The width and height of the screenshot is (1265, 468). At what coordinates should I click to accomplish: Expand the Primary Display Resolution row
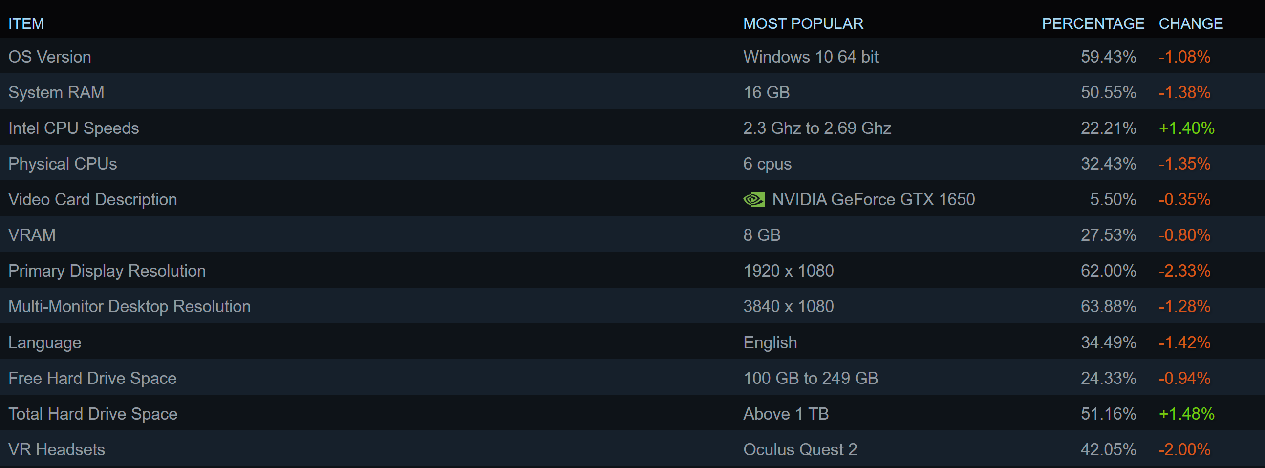coord(107,271)
